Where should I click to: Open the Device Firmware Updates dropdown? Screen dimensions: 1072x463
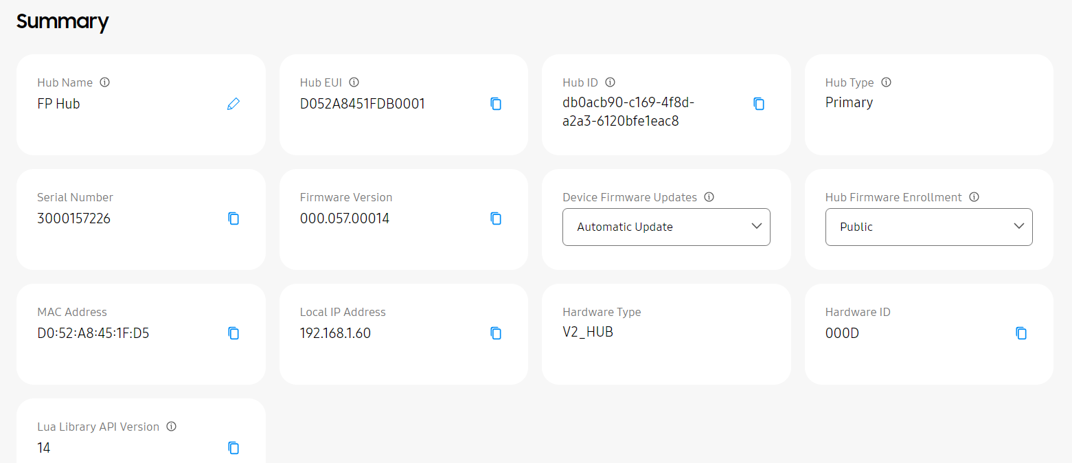[x=666, y=227]
